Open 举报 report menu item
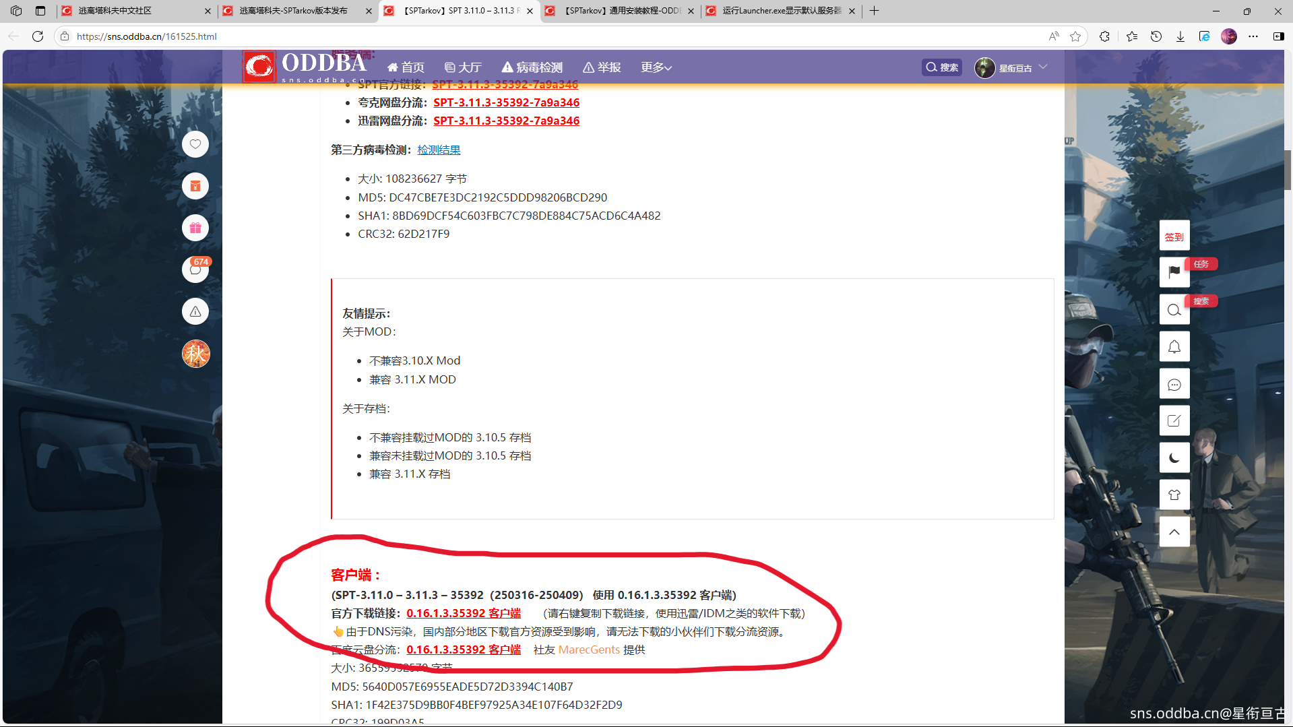 tap(602, 67)
